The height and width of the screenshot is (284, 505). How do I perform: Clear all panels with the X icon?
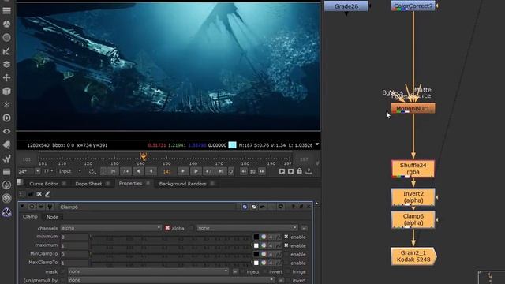point(39,194)
